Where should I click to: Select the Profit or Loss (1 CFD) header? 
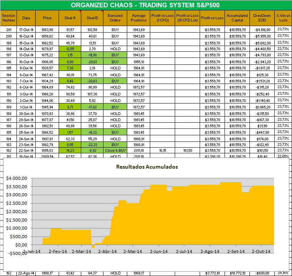coord(162,18)
